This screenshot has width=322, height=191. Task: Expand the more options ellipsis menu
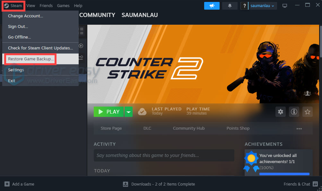[x=299, y=128]
